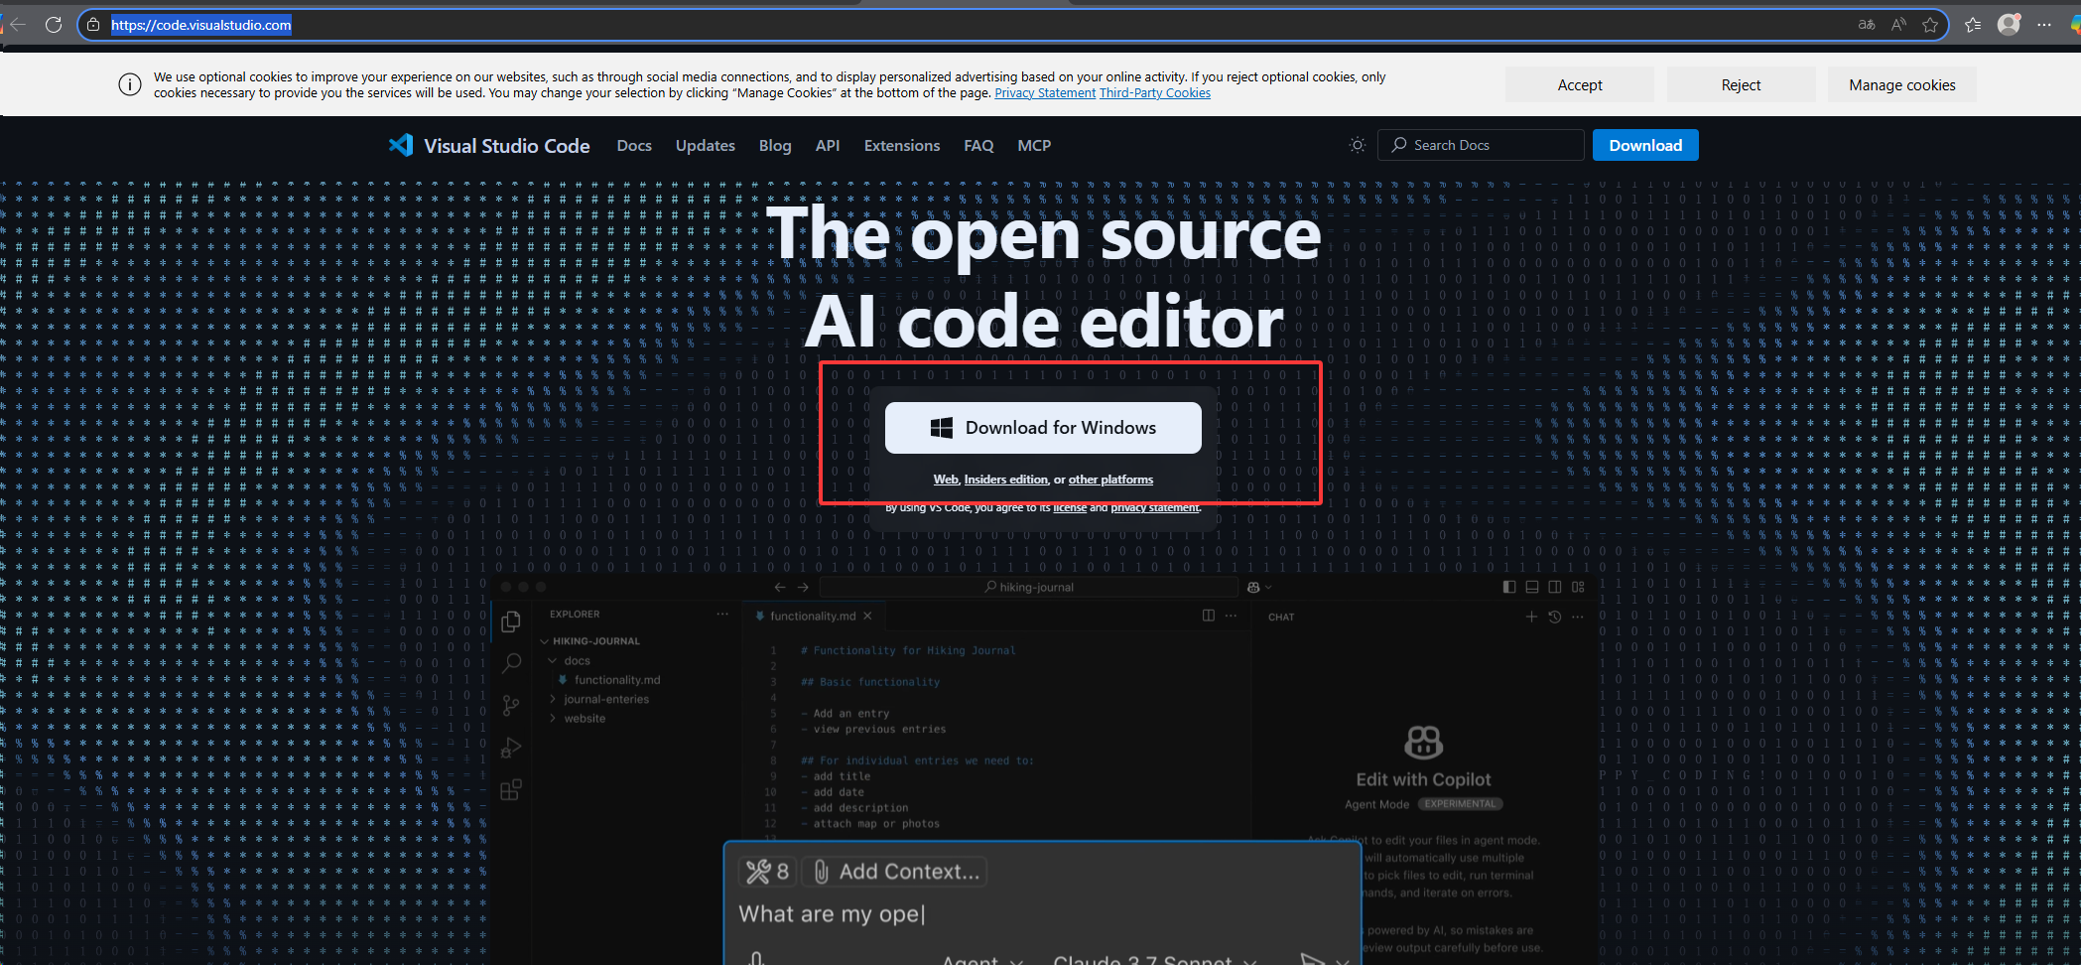
Task: Select the Run and Debug icon
Action: 511,748
